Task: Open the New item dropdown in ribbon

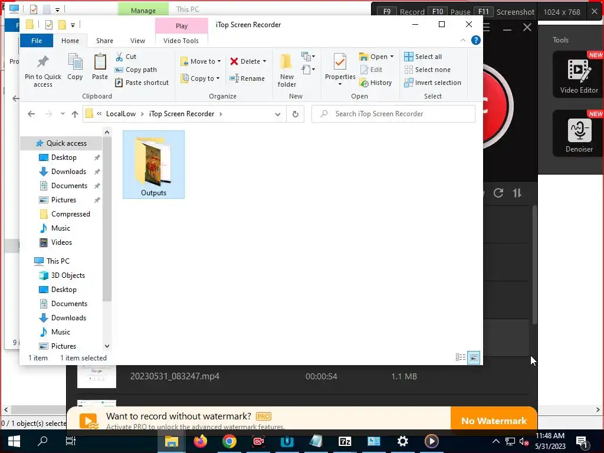Action: click(308, 57)
